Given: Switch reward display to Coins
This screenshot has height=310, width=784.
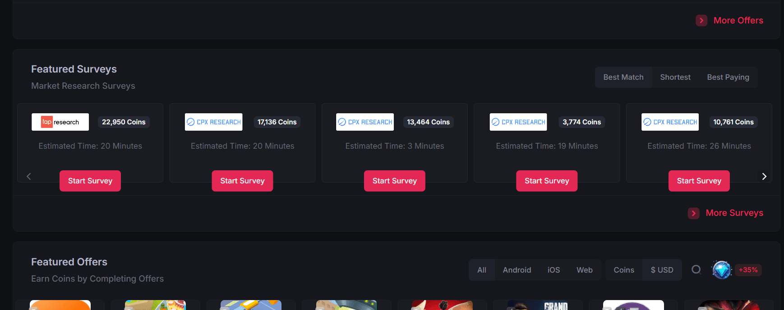Looking at the screenshot, I should click(x=624, y=270).
